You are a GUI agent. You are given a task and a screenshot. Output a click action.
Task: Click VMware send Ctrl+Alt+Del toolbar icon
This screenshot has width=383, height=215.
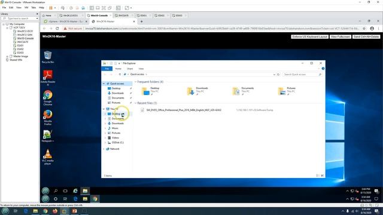63,8
